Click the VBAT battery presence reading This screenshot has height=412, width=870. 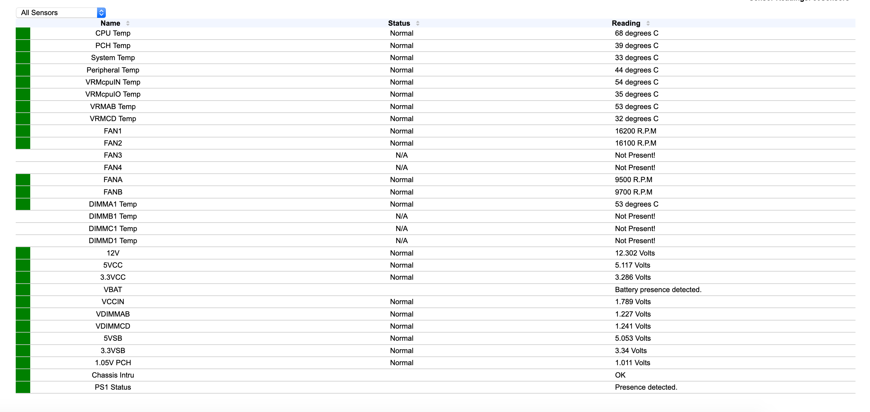(658, 289)
